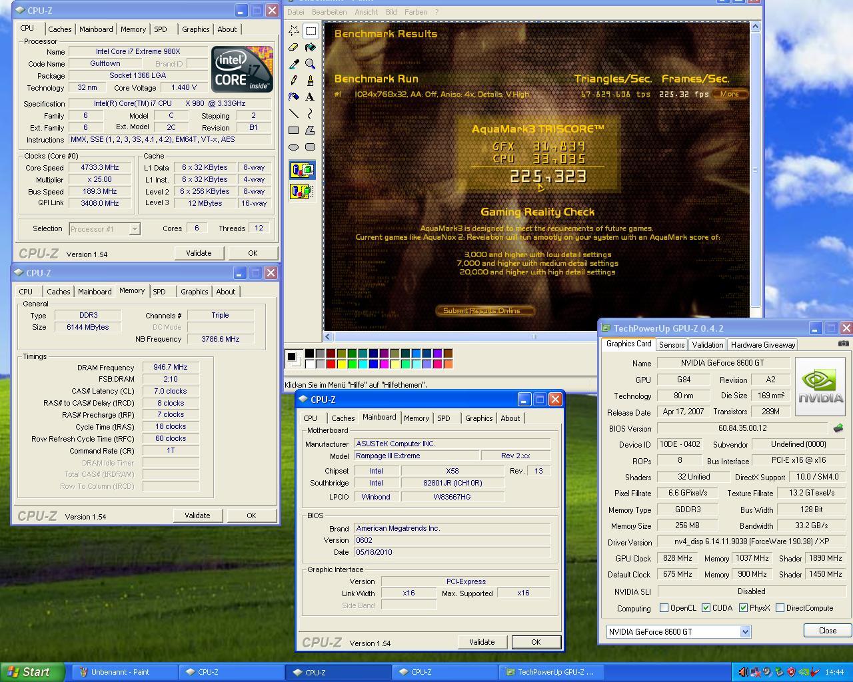Select the Polygon shape tool
Image resolution: width=853 pixels, height=682 pixels.
pos(311,131)
